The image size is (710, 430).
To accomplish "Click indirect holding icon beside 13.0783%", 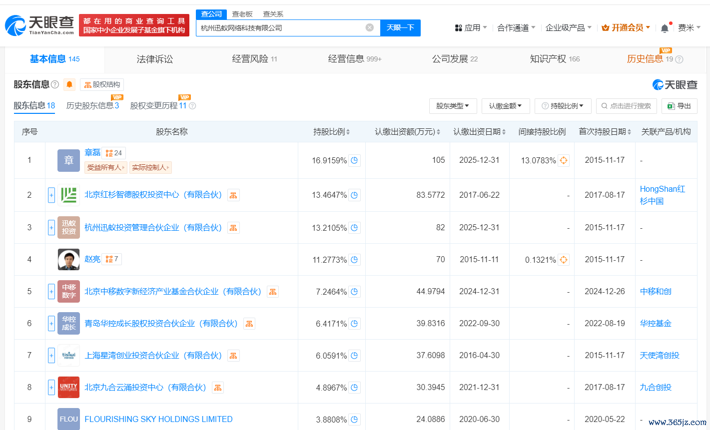I will click(564, 160).
